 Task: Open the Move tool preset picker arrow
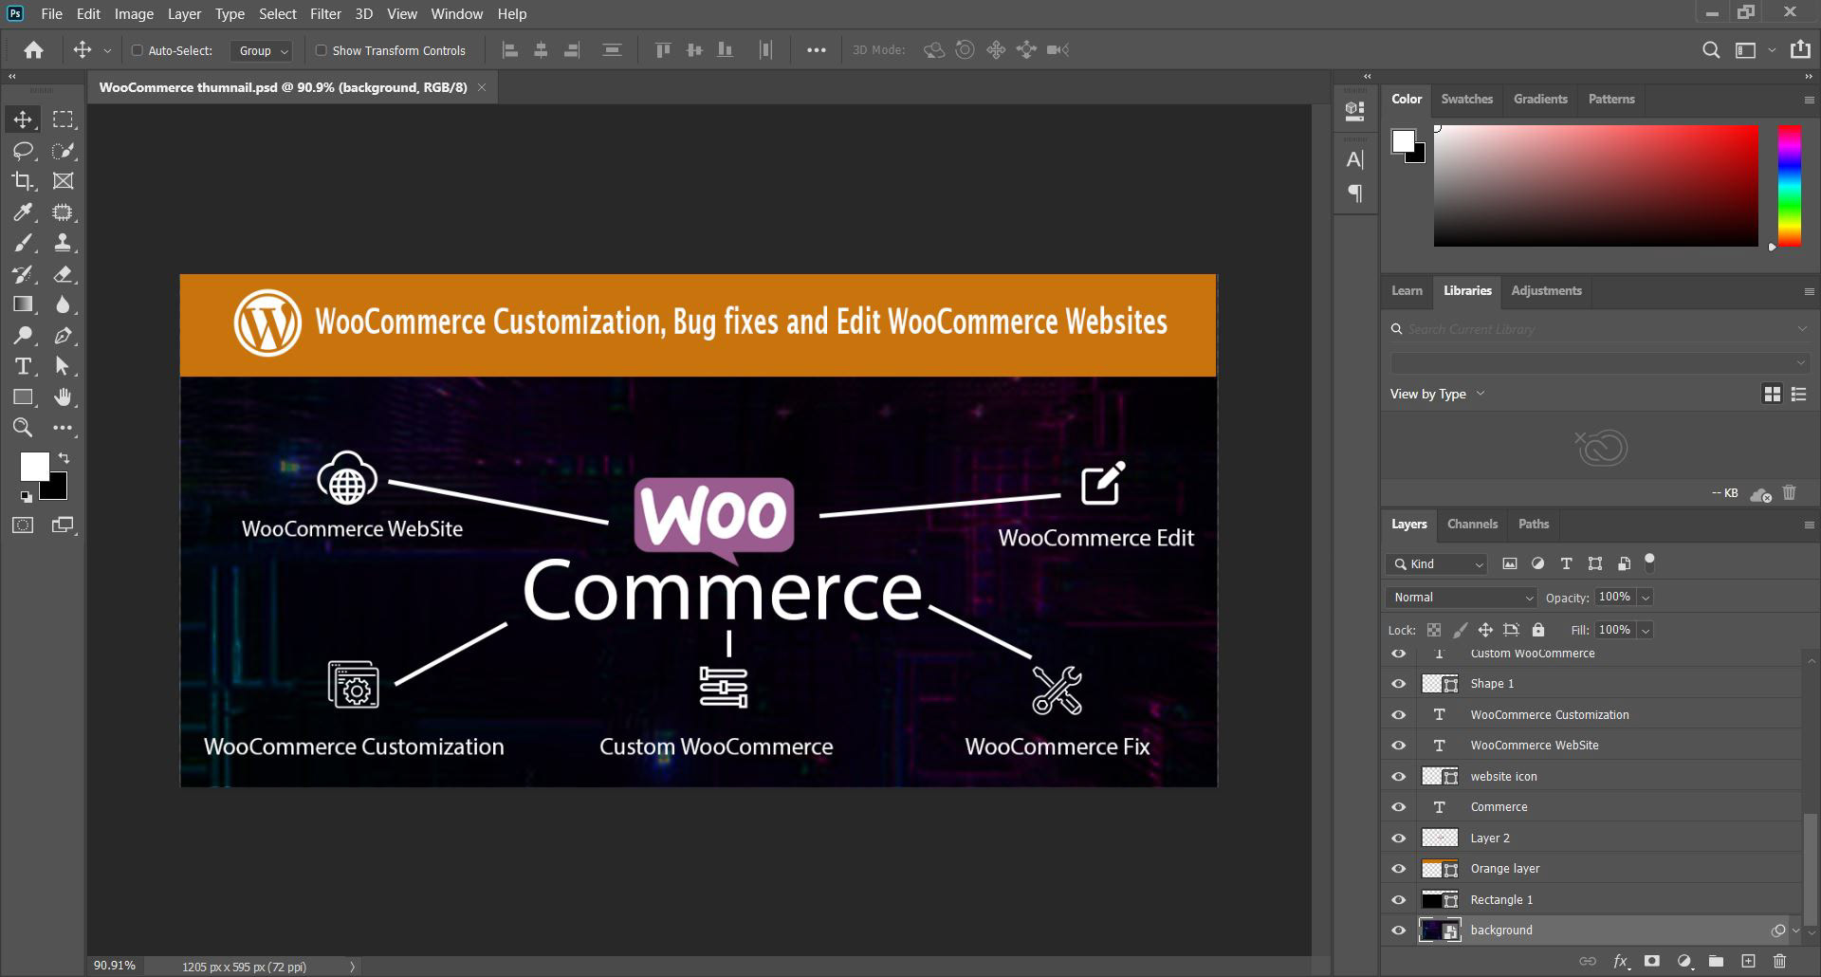tap(107, 50)
